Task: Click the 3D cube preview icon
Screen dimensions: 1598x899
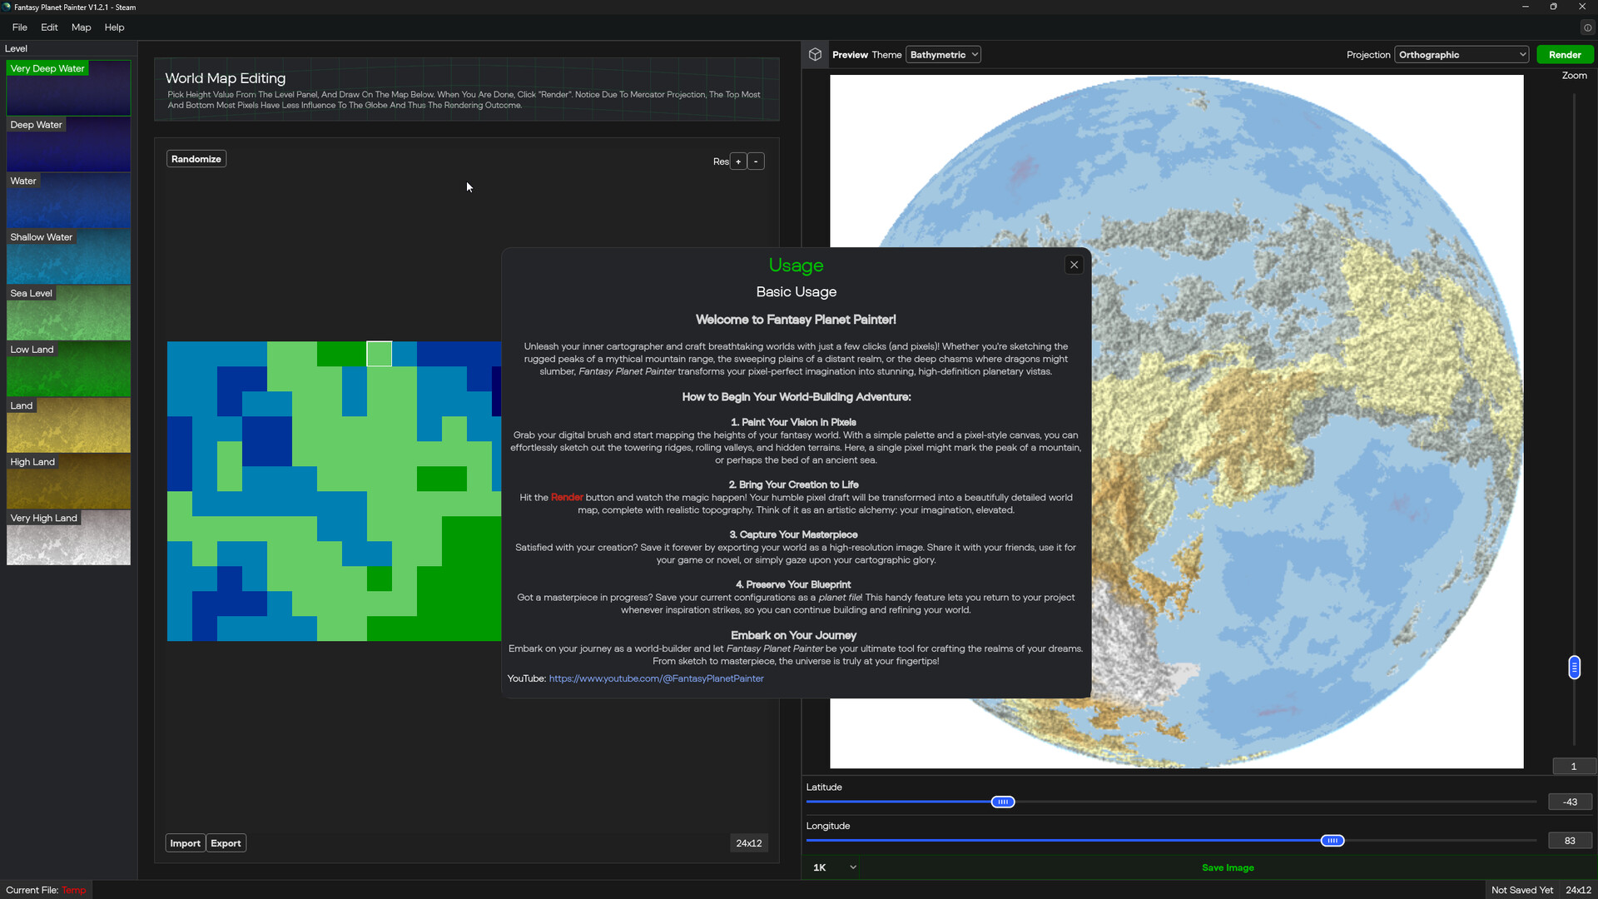Action: click(x=815, y=54)
